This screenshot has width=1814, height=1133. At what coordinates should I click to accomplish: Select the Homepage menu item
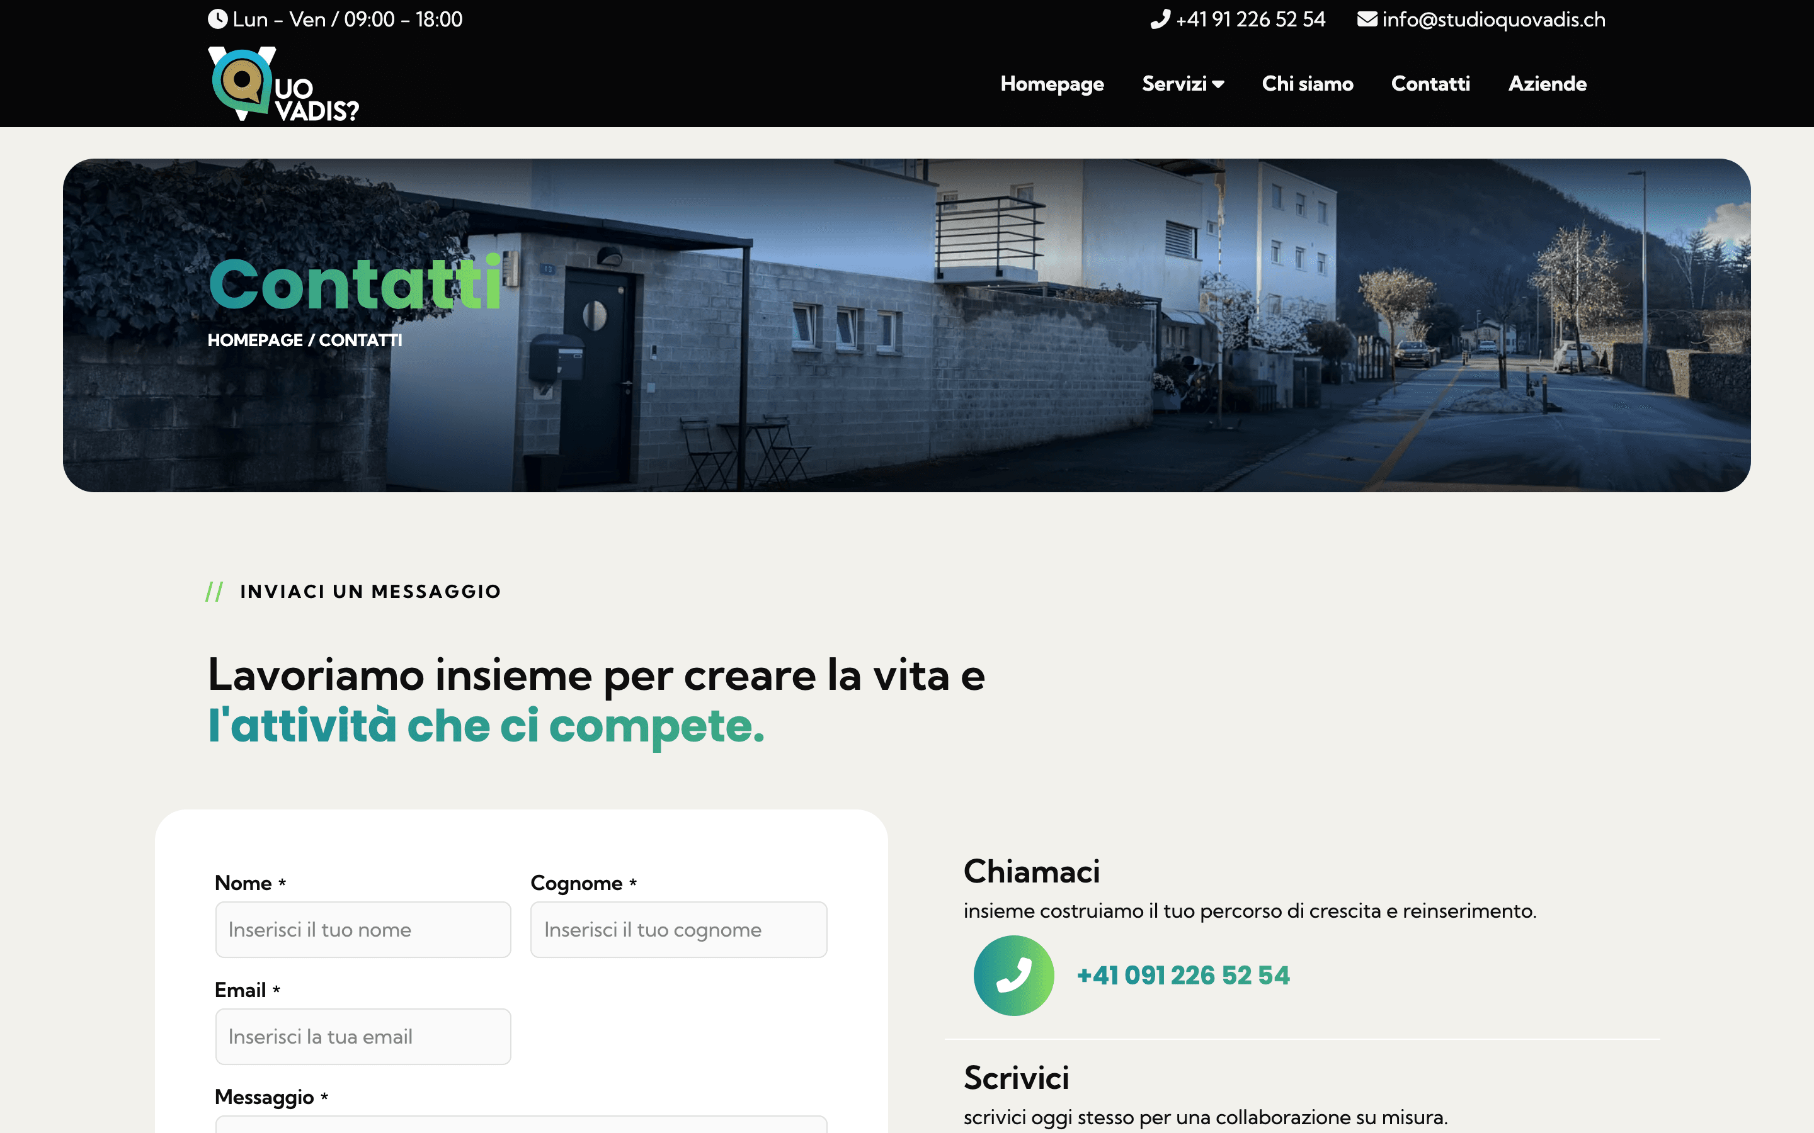coord(1052,84)
